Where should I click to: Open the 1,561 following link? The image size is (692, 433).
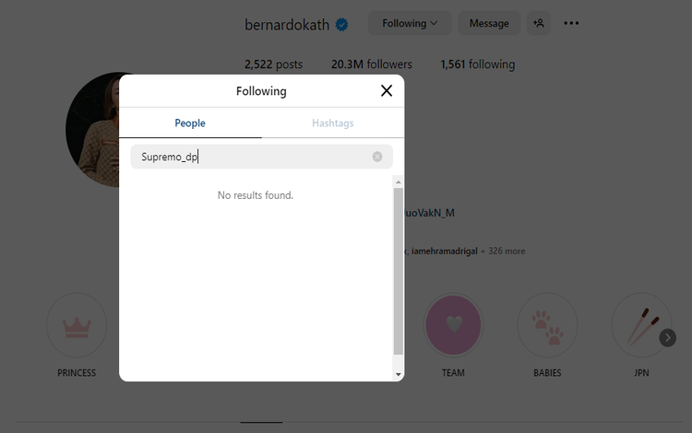pos(478,64)
